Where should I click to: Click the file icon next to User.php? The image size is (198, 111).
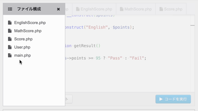click(x=10, y=47)
